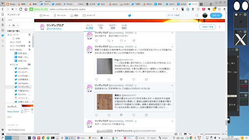Open the profile avatar menu
249x140 pixels.
tap(205, 16)
